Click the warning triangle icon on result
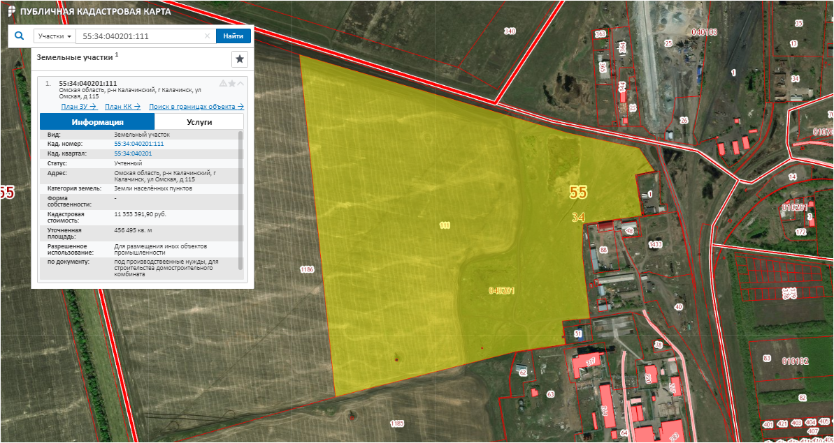This screenshot has width=834, height=443. 223,83
